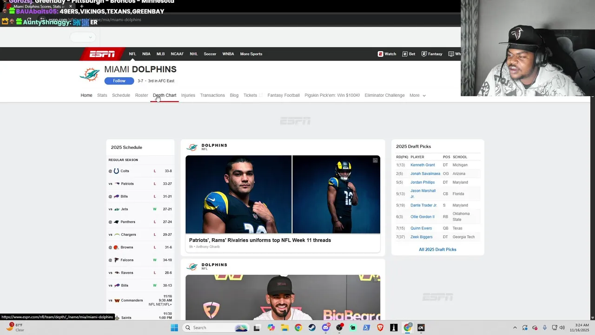Click Patriots logo in schedule
The width and height of the screenshot is (595, 335).
[x=117, y=184]
